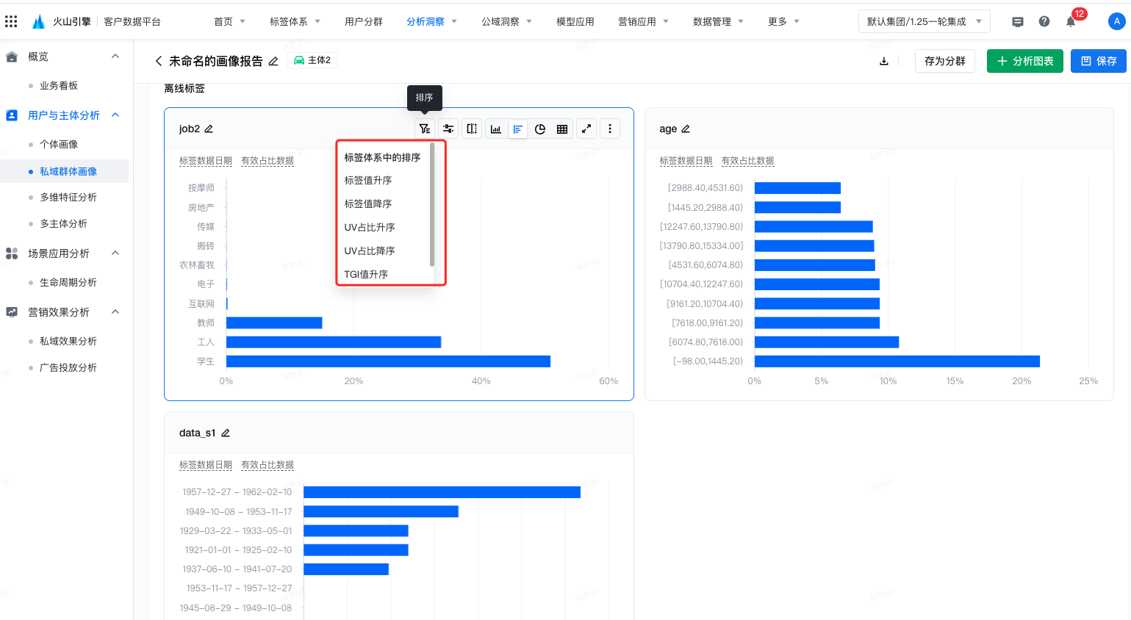Open the help question mark icon

pyautogui.click(x=1044, y=21)
